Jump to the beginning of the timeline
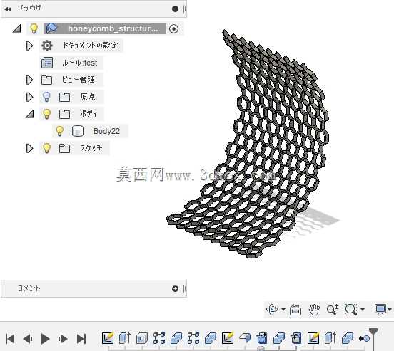Image resolution: width=394 pixels, height=351 pixels. point(10,339)
